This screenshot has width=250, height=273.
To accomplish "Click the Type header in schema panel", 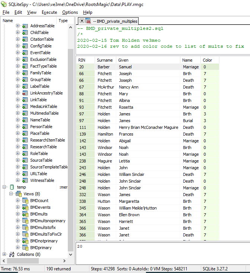I will [63, 21].
